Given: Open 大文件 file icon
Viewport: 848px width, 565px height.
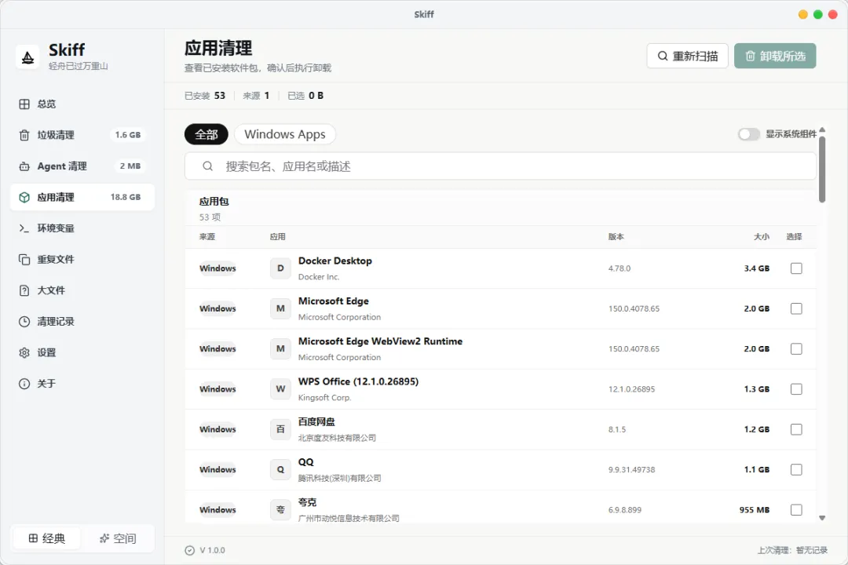Looking at the screenshot, I should point(24,290).
